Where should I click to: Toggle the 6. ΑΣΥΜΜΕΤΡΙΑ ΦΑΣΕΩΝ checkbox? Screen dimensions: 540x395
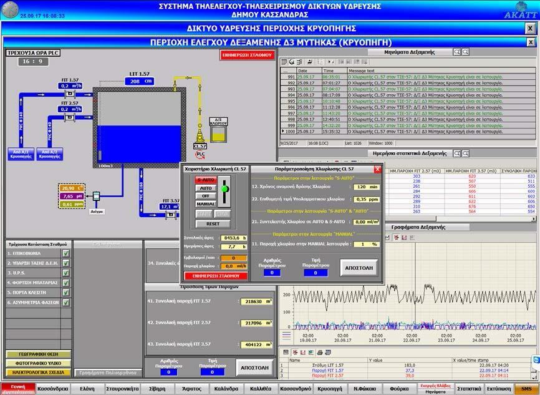coord(65,302)
